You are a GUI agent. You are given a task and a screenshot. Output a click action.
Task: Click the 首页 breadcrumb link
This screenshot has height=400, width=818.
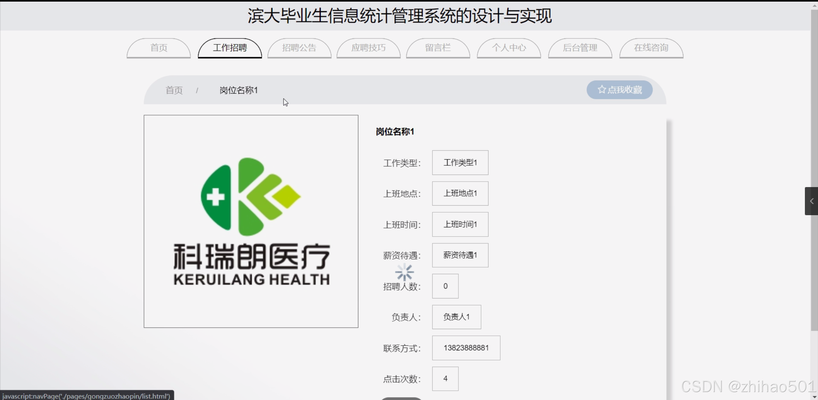point(174,90)
